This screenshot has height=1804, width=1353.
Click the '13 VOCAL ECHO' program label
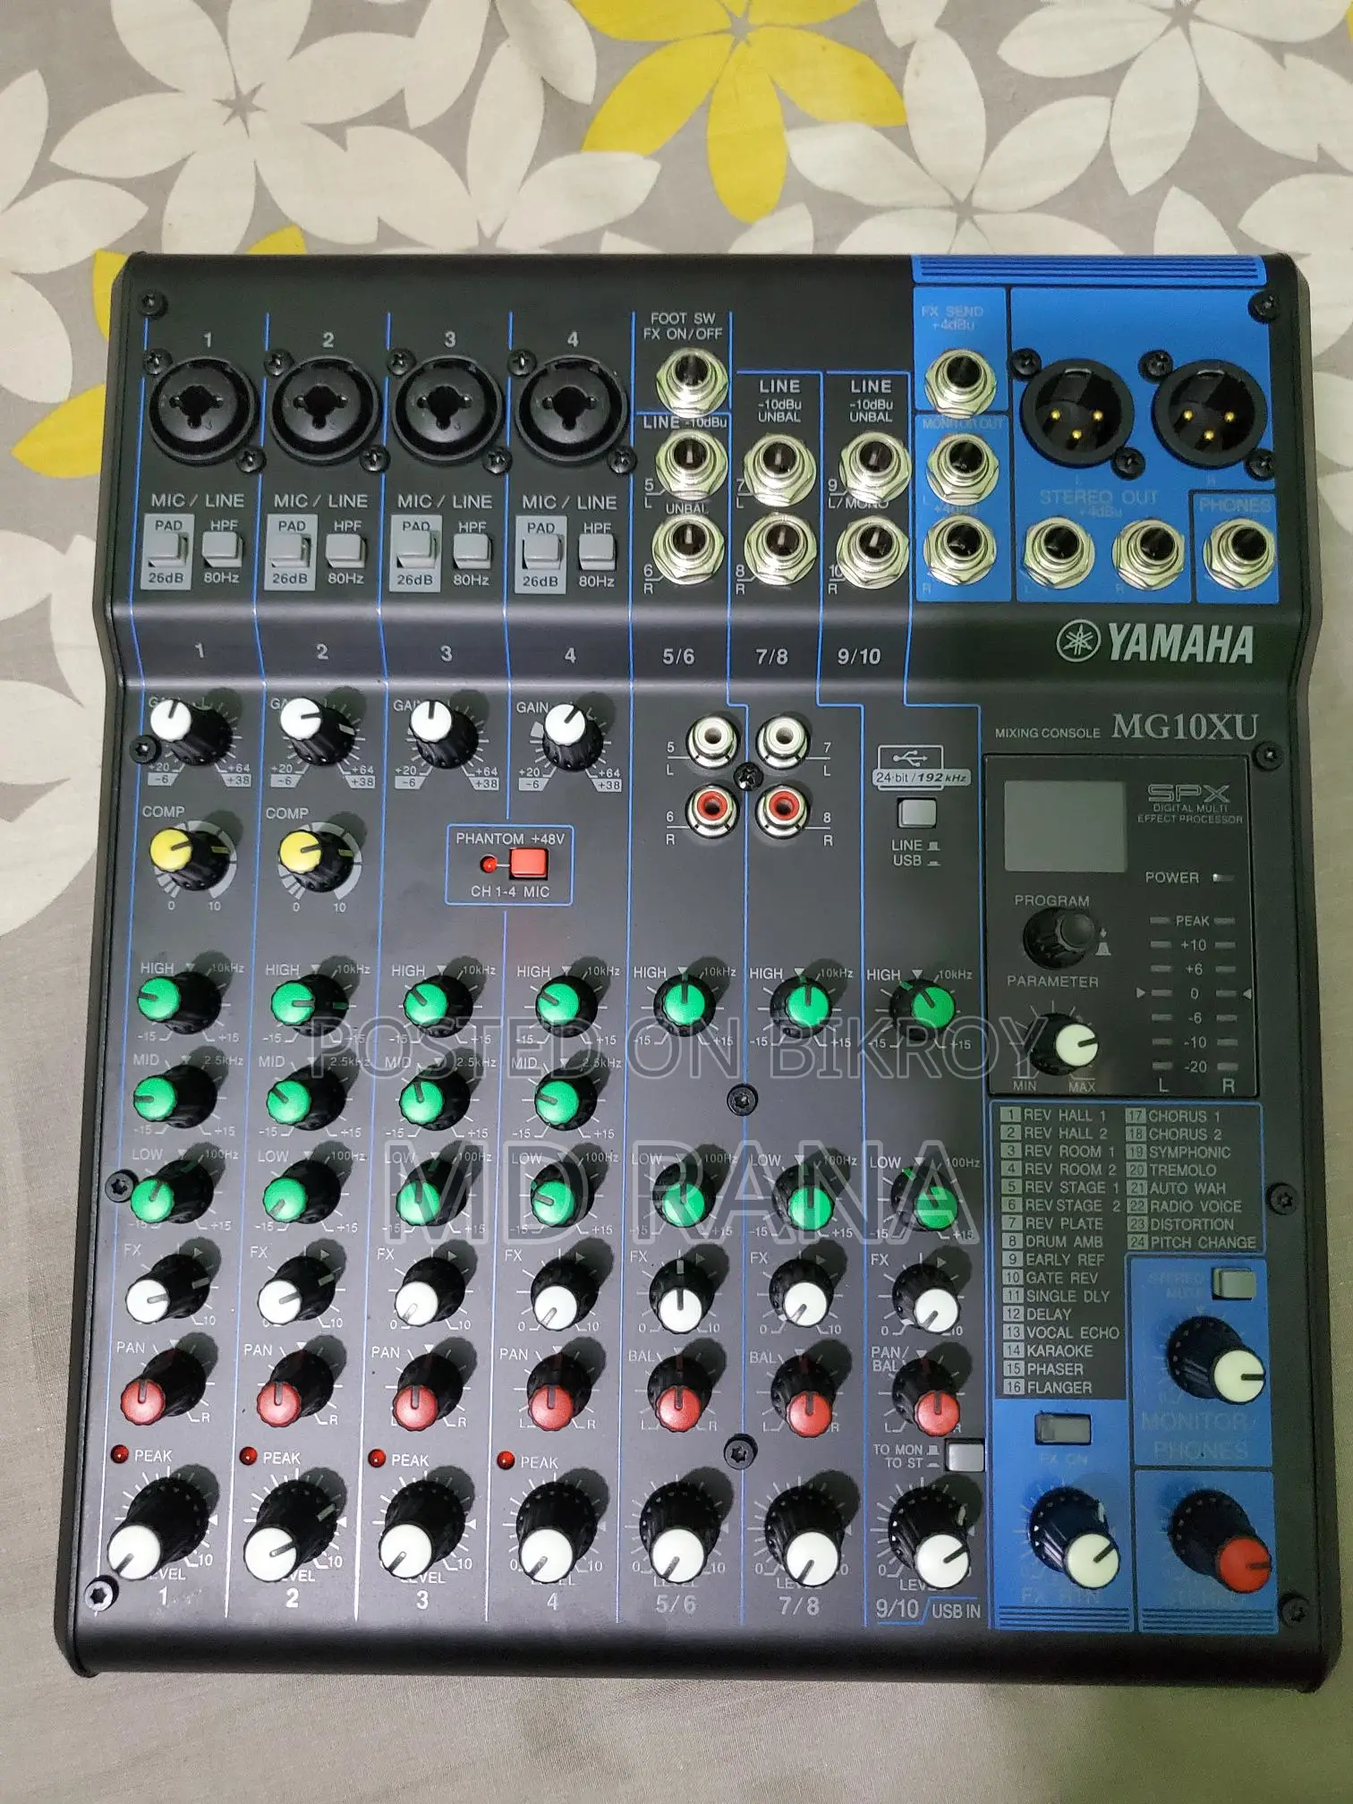1061,1332
